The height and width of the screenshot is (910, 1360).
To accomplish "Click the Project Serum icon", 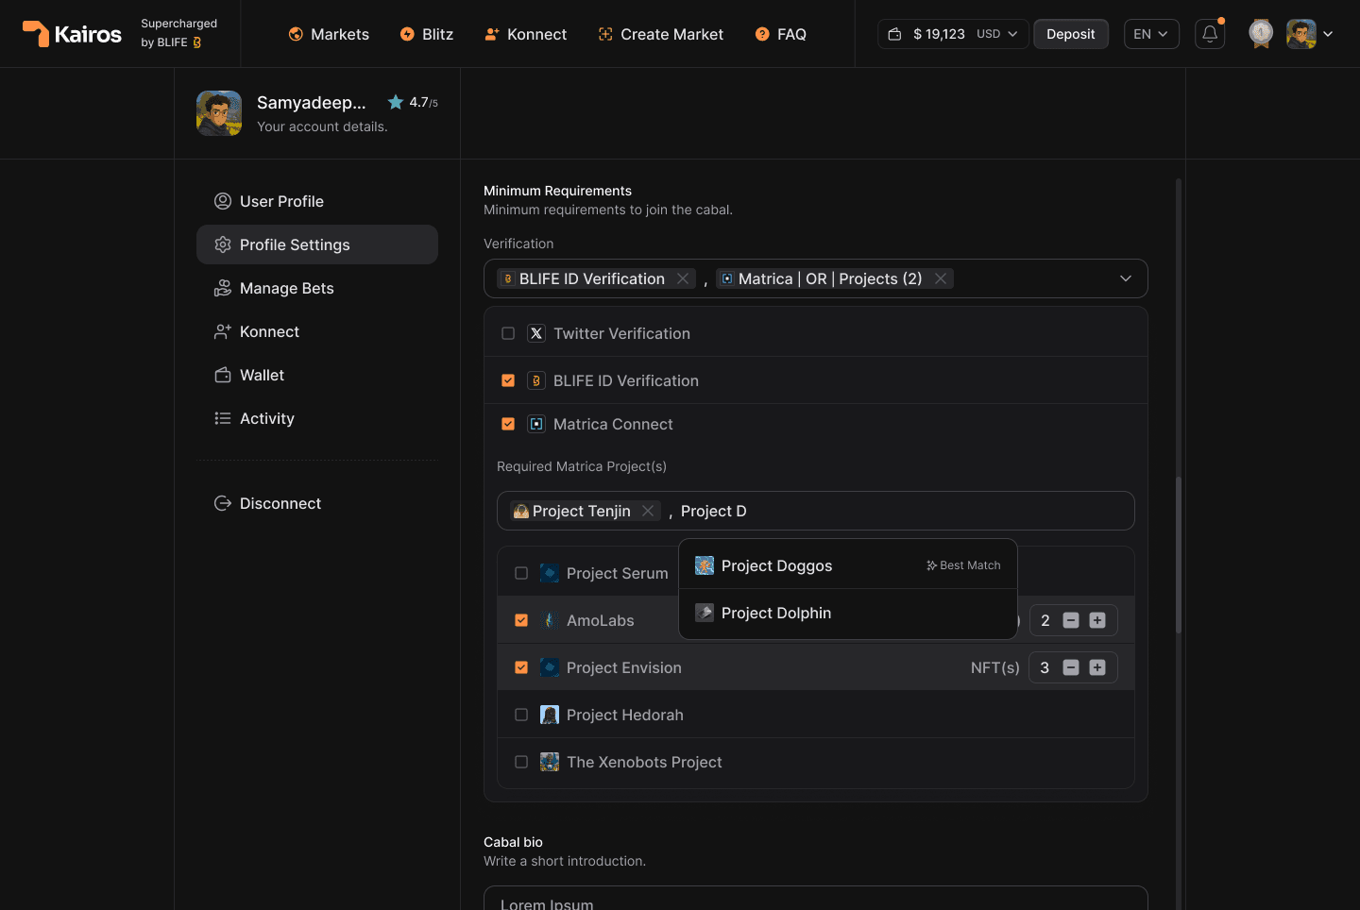I will pos(550,573).
